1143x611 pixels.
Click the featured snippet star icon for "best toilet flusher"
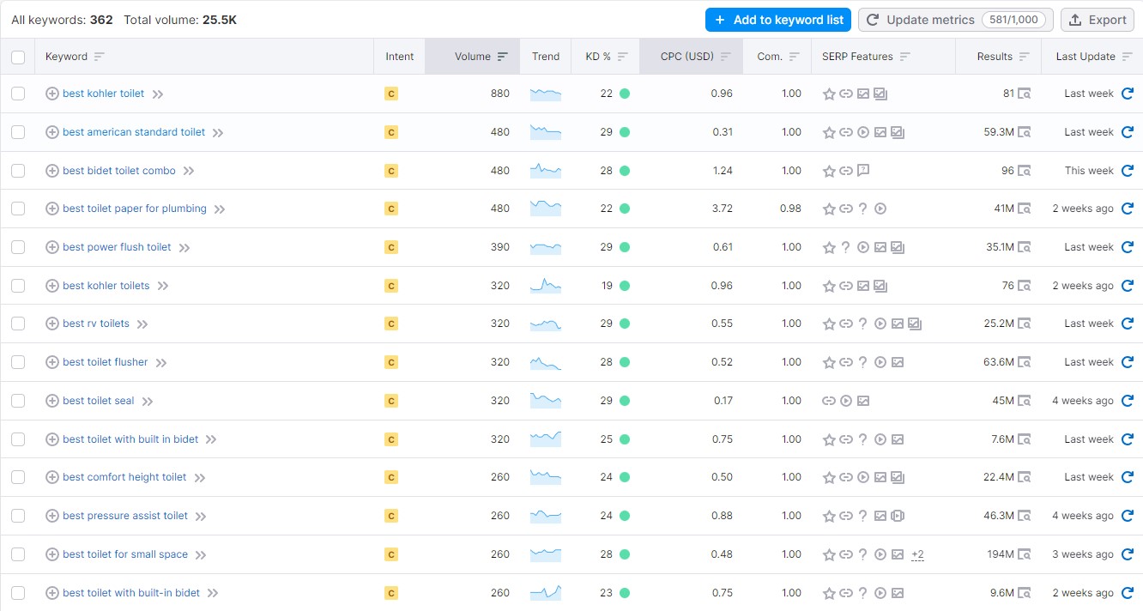(830, 362)
